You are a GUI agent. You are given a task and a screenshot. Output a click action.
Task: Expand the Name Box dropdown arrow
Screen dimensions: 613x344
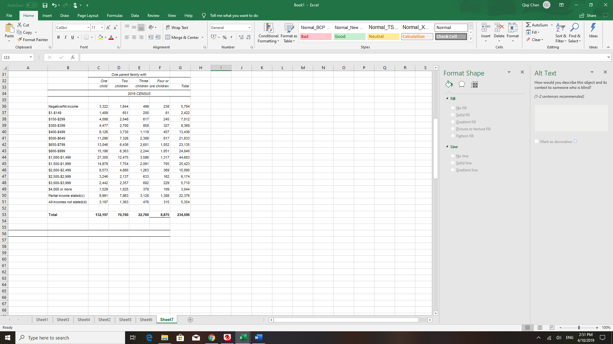click(31, 57)
